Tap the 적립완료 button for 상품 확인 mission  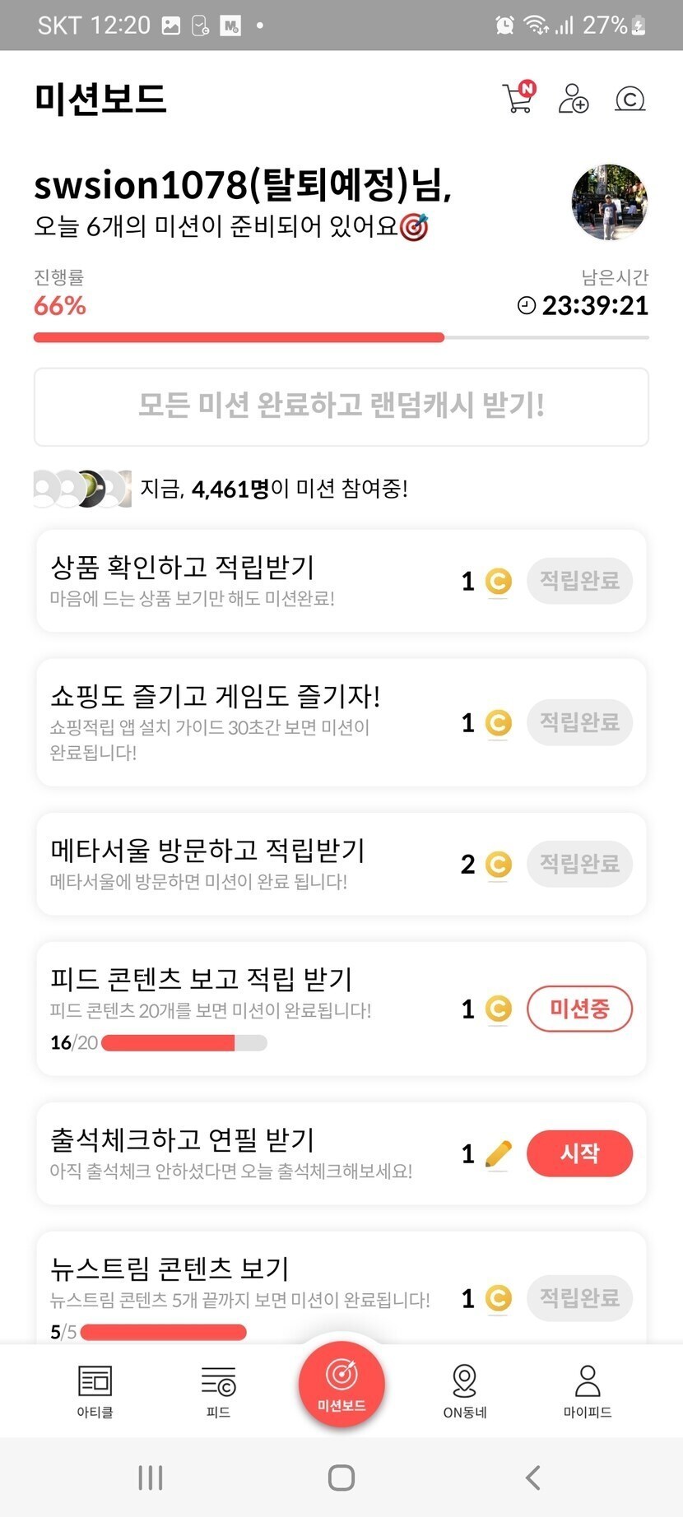(x=579, y=581)
